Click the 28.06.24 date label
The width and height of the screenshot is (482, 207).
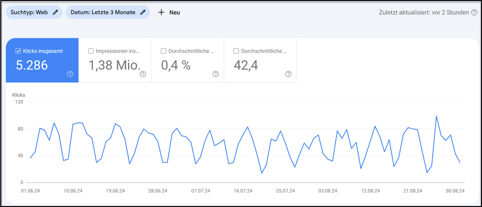coord(158,191)
